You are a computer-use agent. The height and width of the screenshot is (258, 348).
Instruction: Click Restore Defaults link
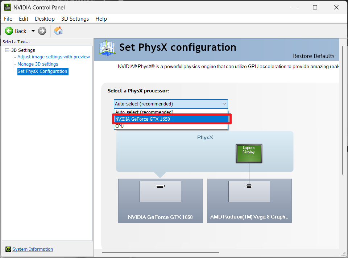pyautogui.click(x=314, y=56)
